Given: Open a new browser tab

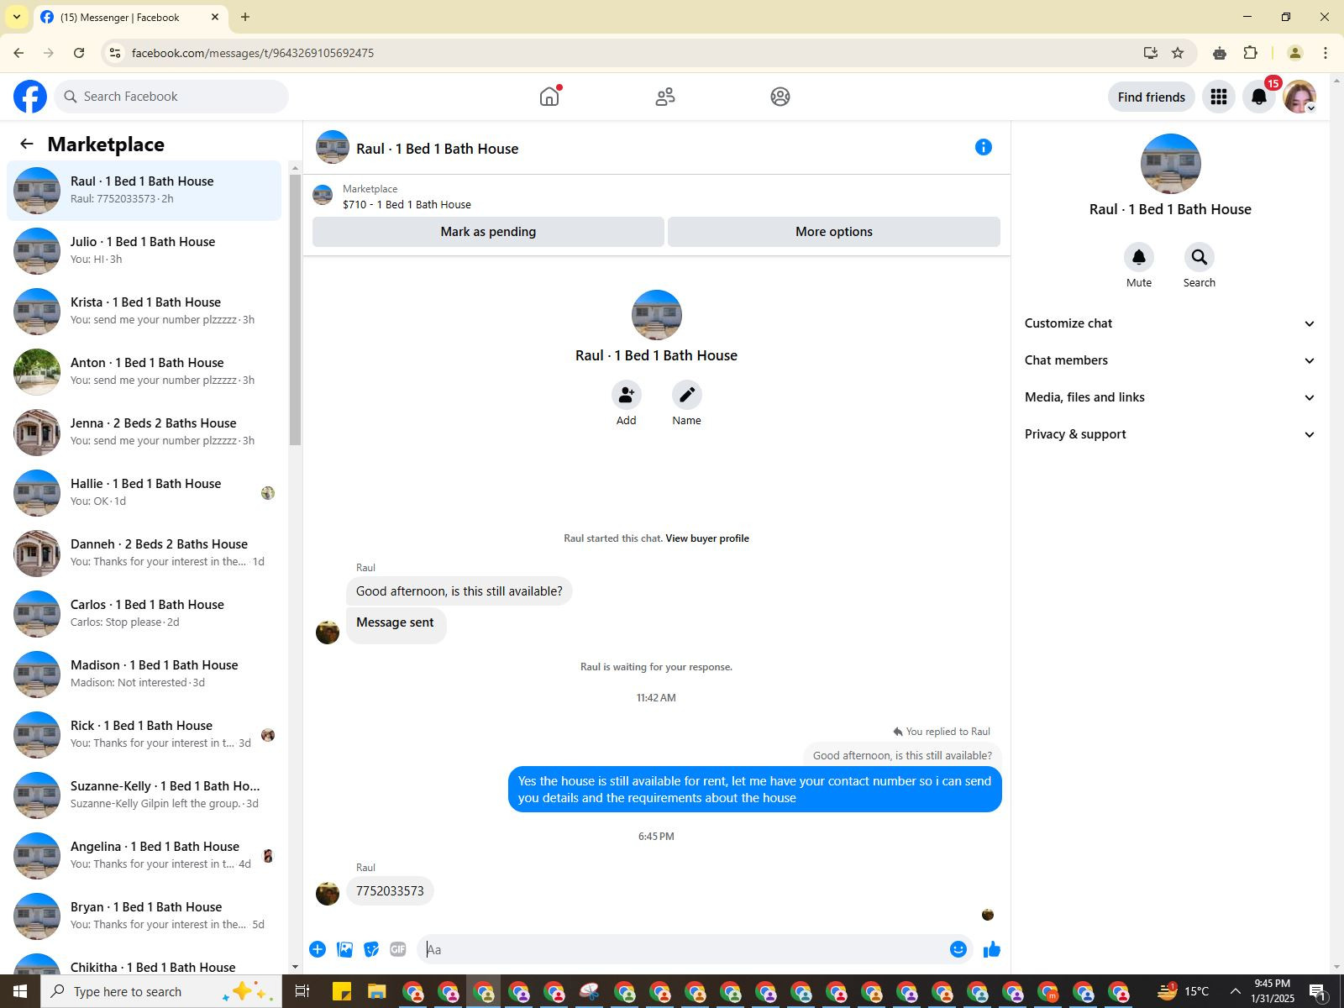Looking at the screenshot, I should tap(245, 17).
